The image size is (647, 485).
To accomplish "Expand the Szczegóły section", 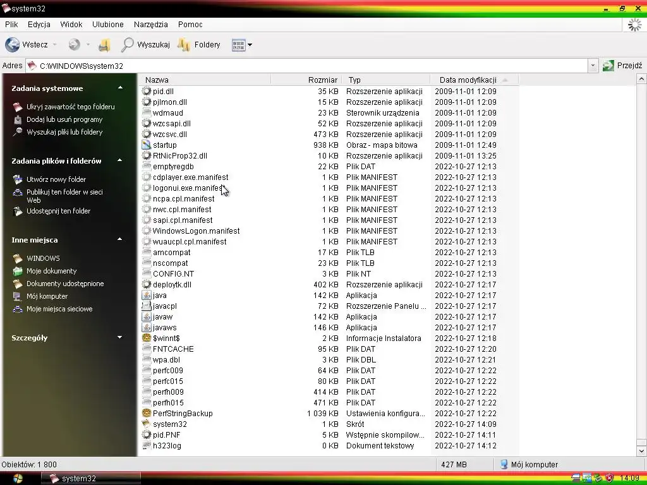I will 120,337.
